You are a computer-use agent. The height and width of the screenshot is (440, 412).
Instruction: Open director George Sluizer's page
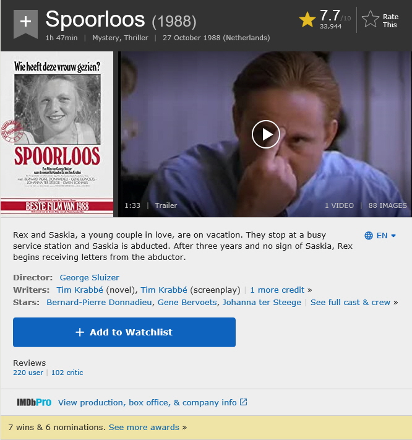click(x=90, y=277)
